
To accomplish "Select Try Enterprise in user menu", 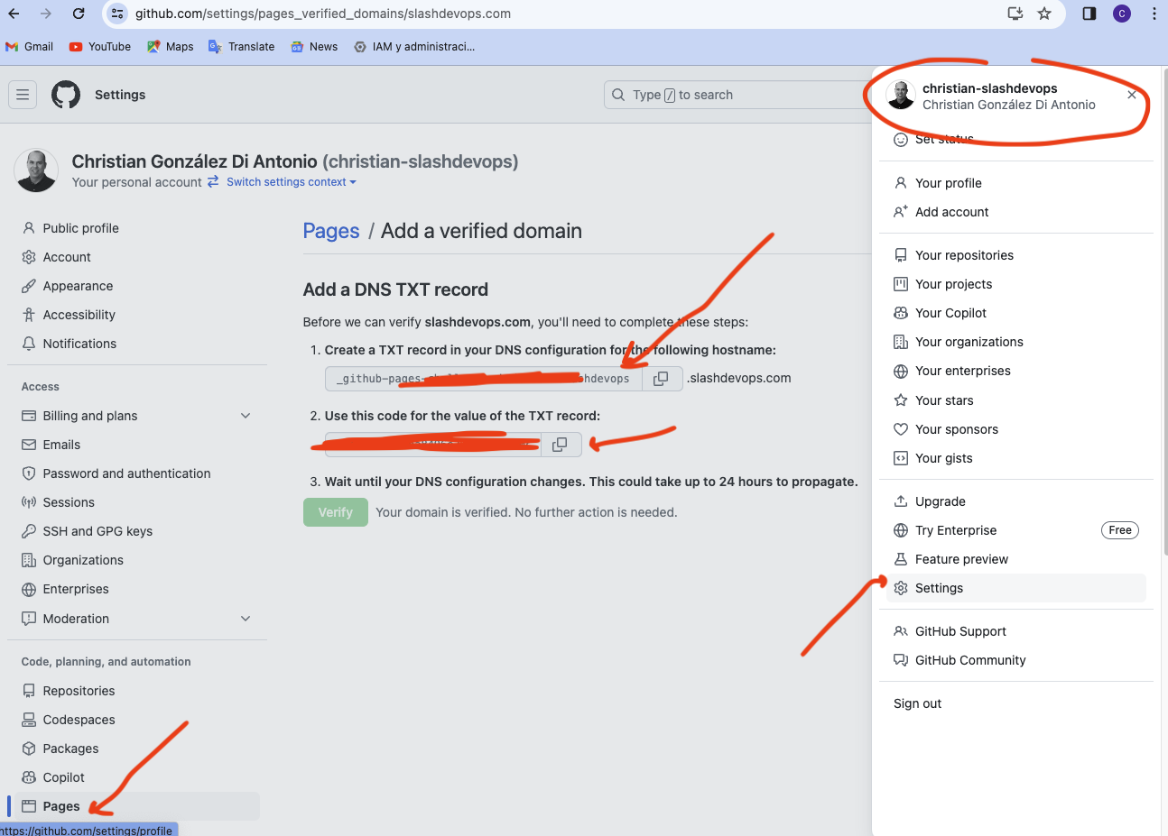I will [x=1016, y=530].
